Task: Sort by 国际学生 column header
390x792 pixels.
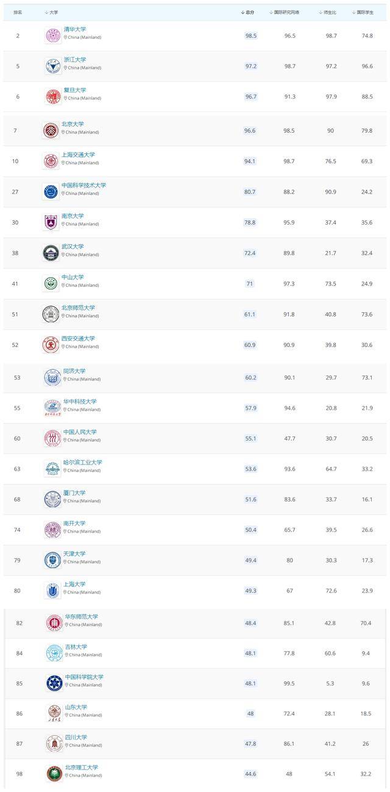Action: pos(363,12)
